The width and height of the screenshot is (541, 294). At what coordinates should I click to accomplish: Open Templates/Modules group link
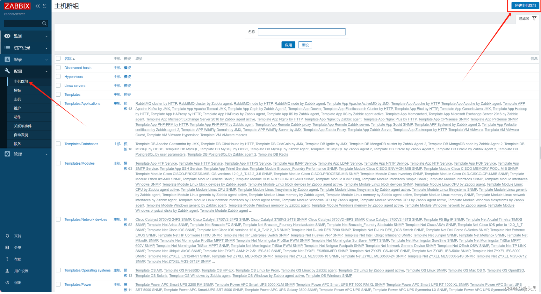click(80, 163)
